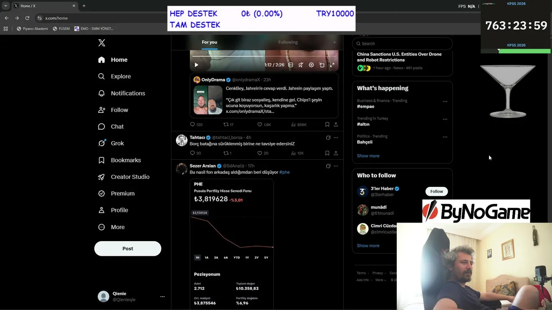Viewport: 552px width, 310px height.
Task: Show more in What's happening
Action: point(368,156)
